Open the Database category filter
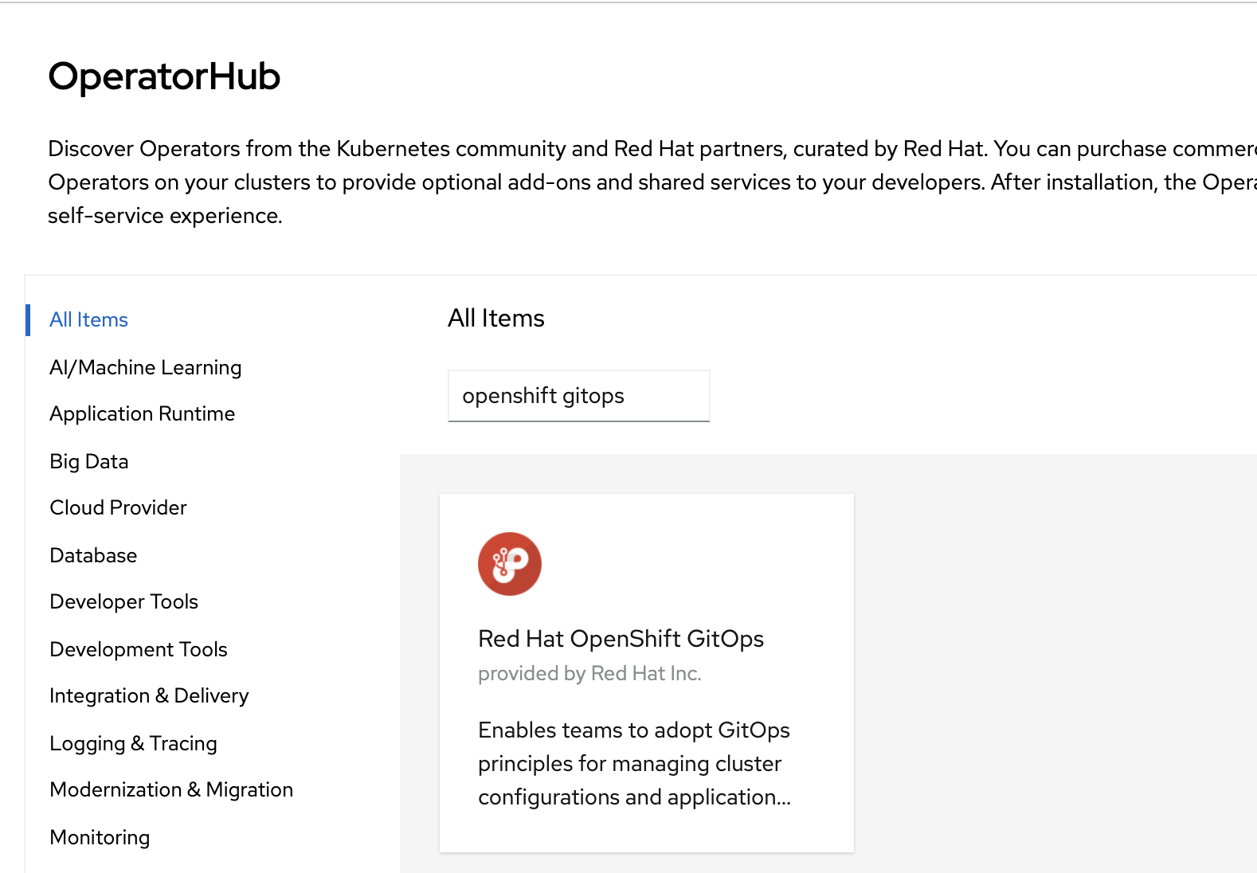 click(93, 555)
